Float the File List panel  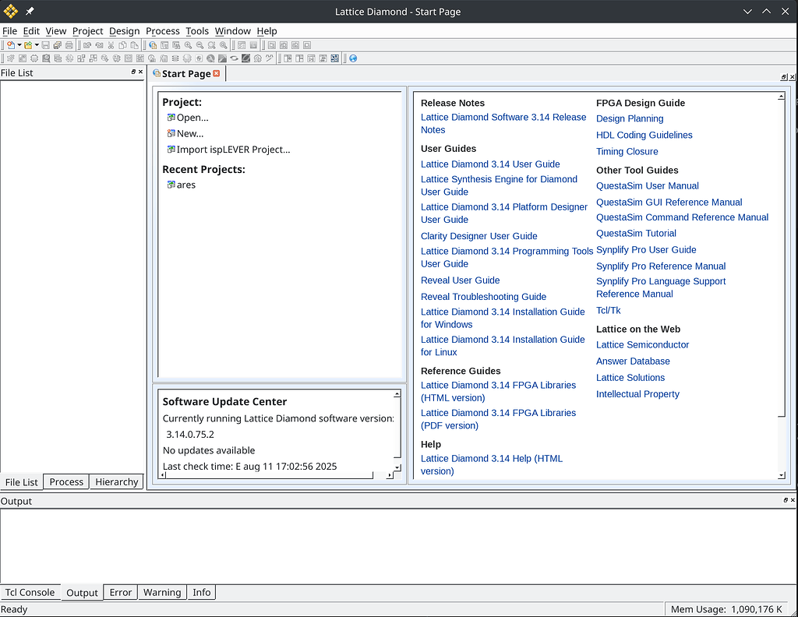point(133,72)
